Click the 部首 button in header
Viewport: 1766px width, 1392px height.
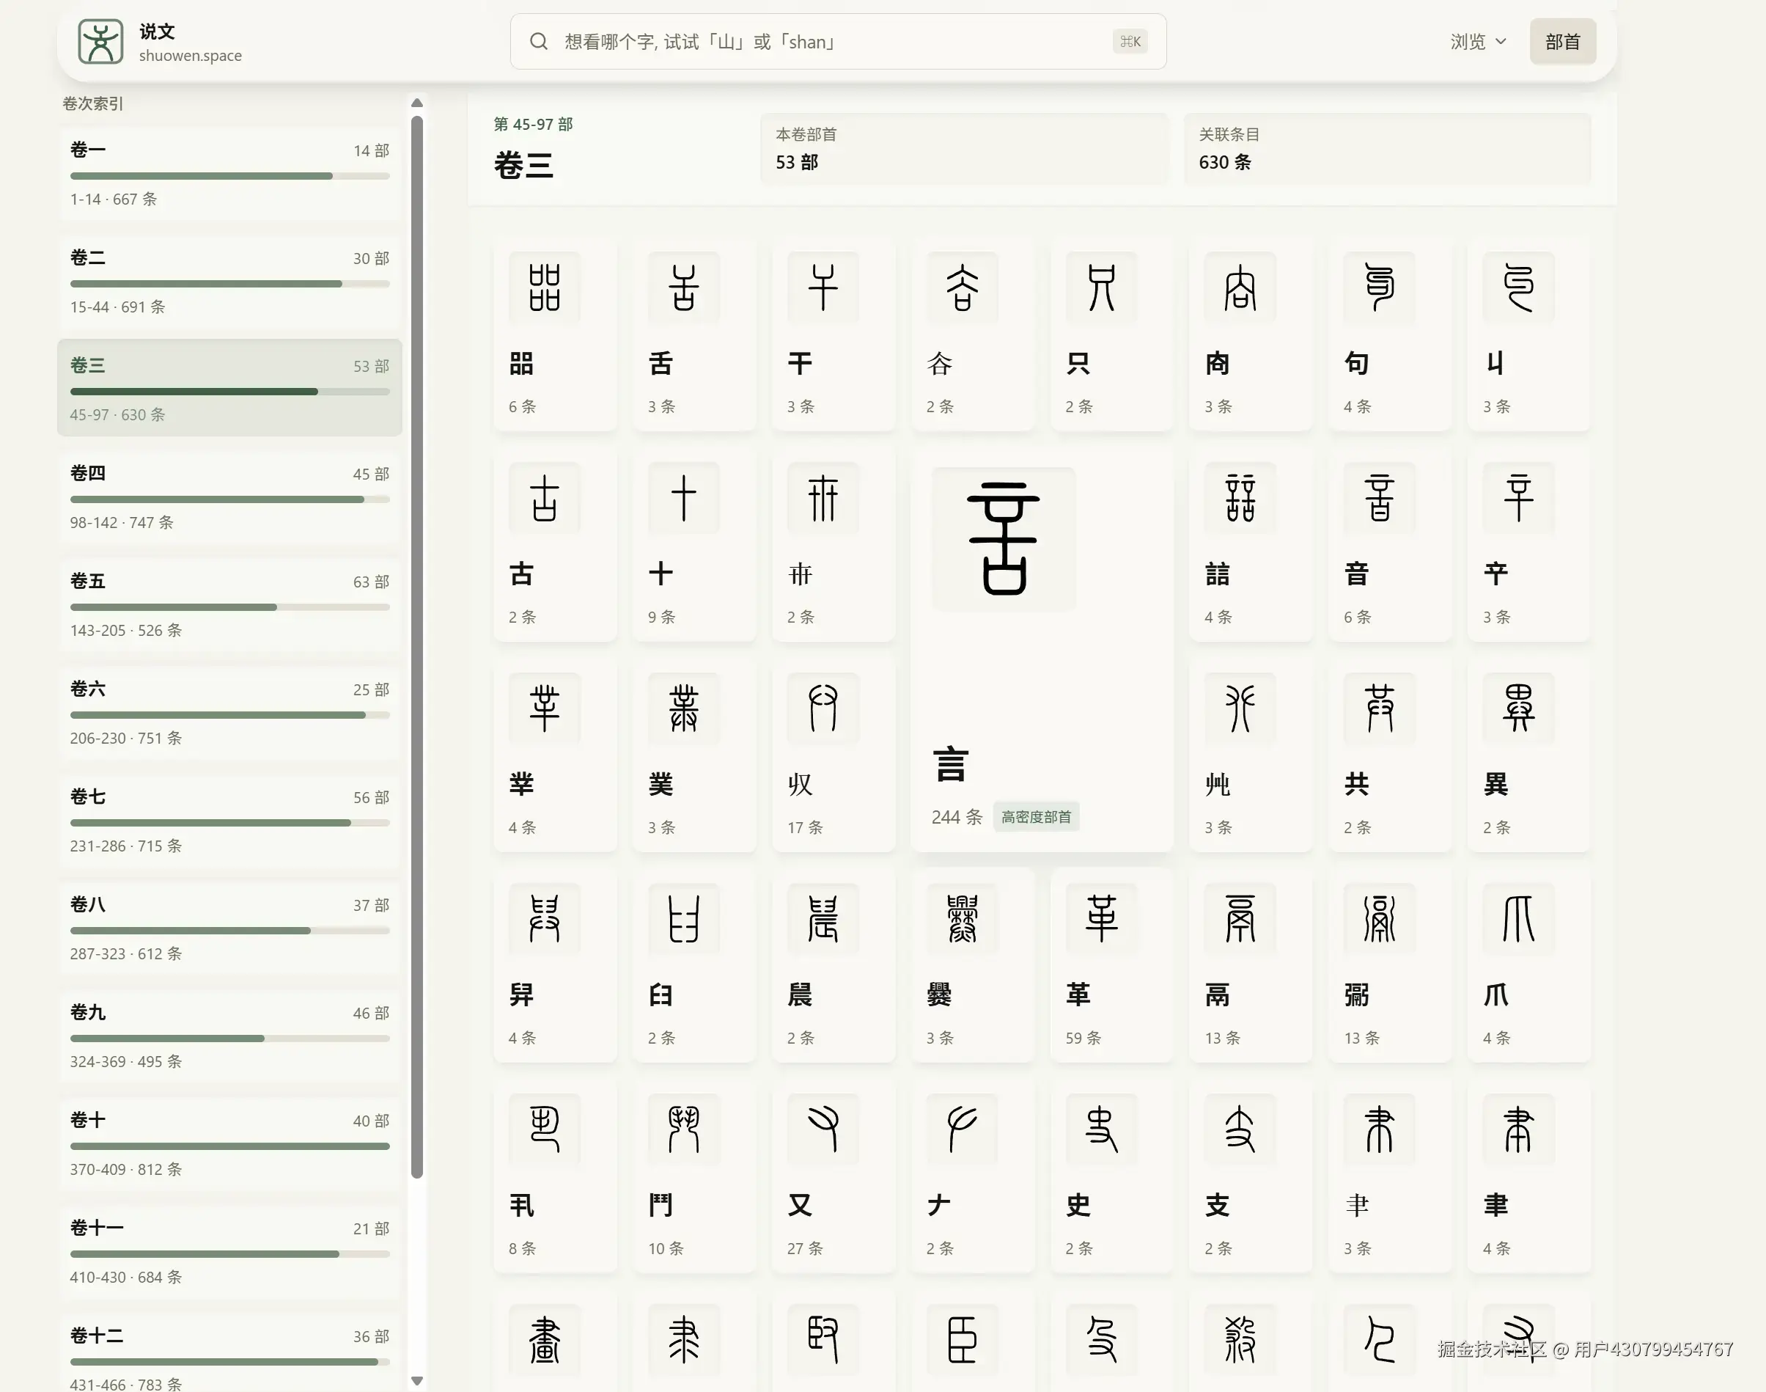pyautogui.click(x=1562, y=42)
